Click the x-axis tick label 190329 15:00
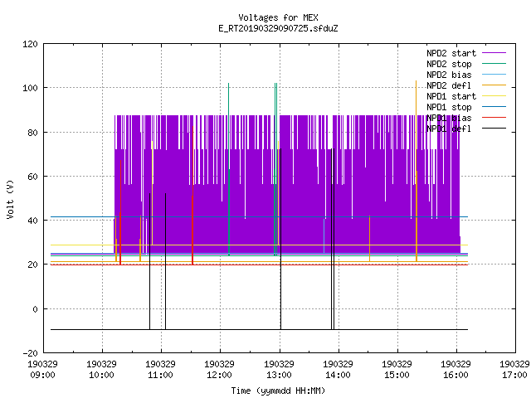The image size is (531, 398). click(x=397, y=370)
